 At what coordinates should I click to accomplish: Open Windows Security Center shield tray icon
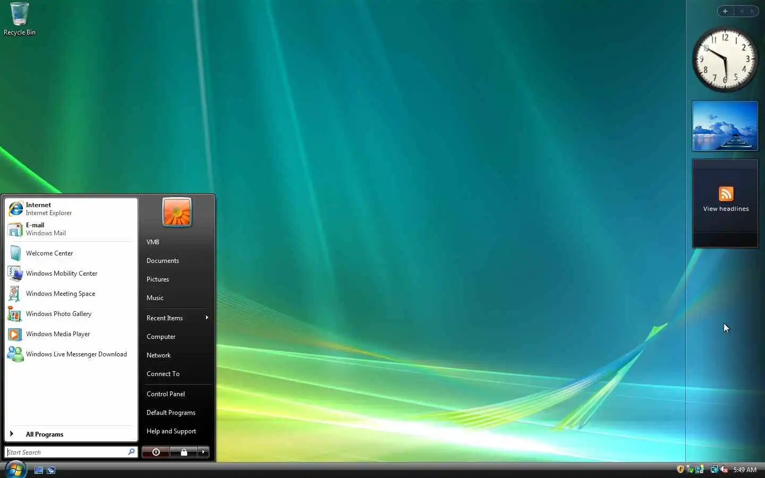tap(680, 469)
